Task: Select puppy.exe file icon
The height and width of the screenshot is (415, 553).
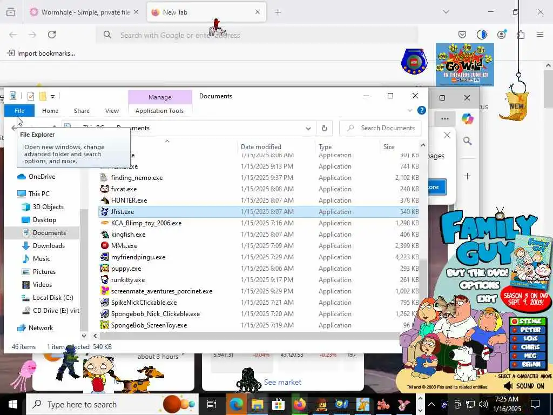Action: point(104,268)
